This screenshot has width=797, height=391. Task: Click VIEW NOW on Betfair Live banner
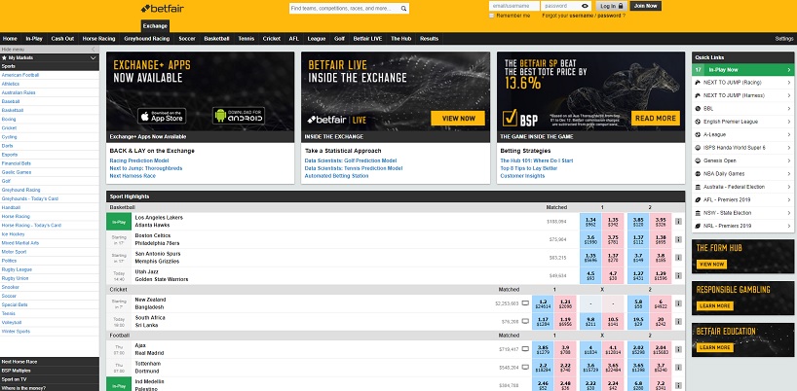click(458, 118)
